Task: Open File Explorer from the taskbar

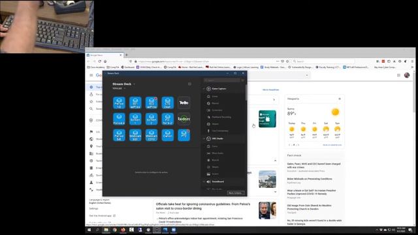Action: pos(106,230)
